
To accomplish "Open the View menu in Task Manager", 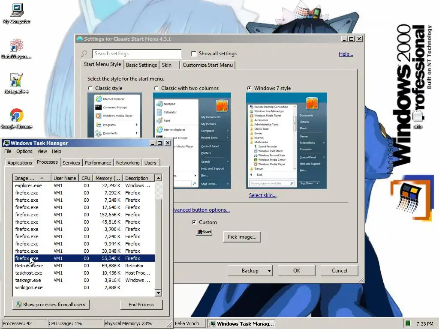I will tap(42, 151).
